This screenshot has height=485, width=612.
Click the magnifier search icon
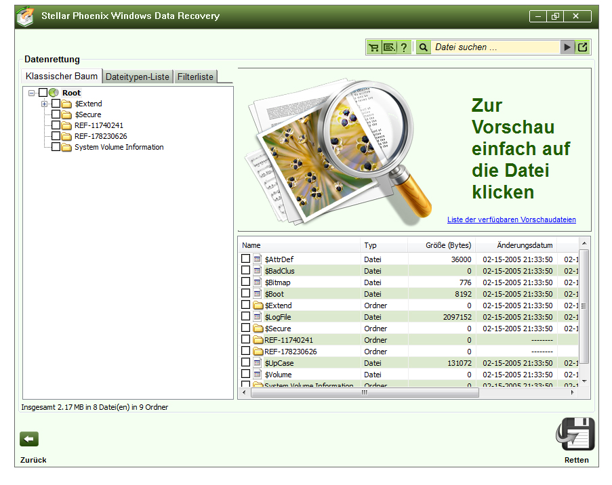(423, 47)
